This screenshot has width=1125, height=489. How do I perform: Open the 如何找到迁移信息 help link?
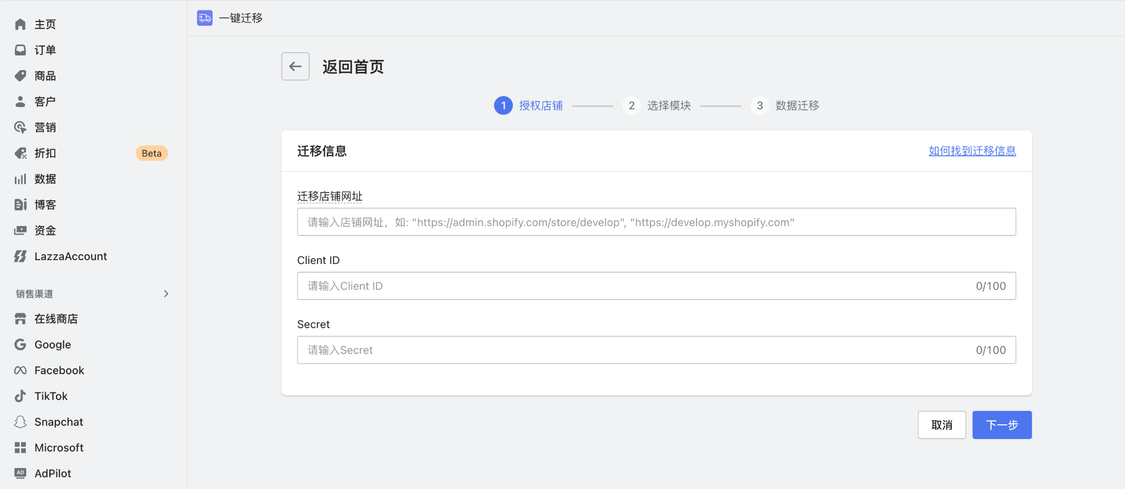972,151
